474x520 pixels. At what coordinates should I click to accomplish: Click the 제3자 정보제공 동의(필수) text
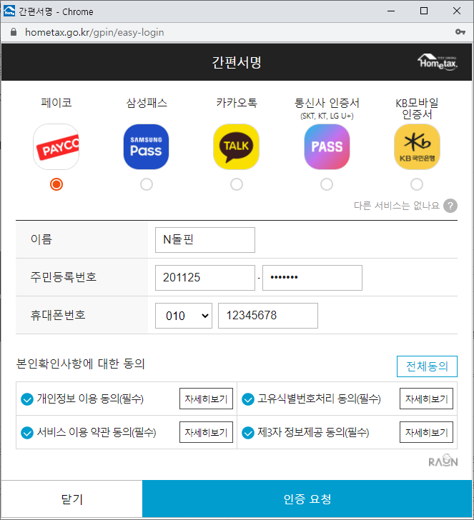point(313,432)
